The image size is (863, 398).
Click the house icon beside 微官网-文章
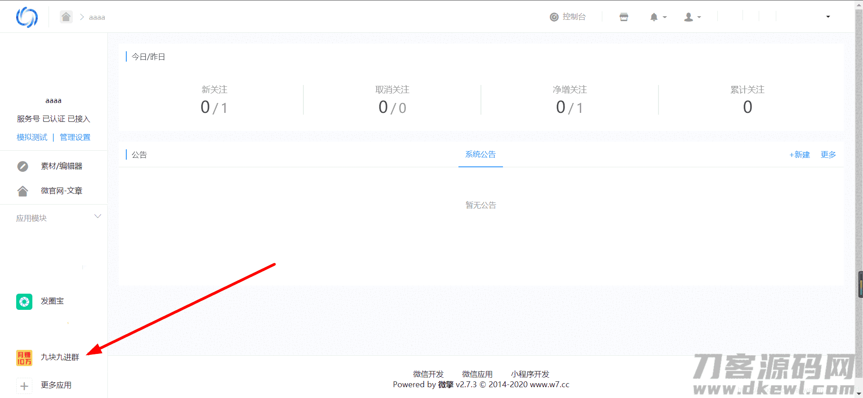tap(23, 191)
